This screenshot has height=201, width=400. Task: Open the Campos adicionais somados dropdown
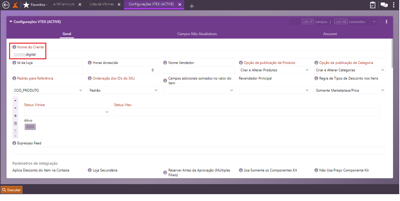(199, 90)
